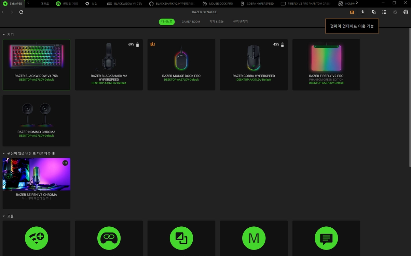411x256 pixels.
Task: Open the Razer Seiren V3 Chroma promo image
Action: click(x=37, y=174)
